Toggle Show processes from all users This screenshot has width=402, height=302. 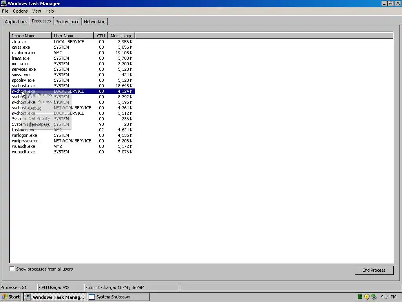click(12, 269)
